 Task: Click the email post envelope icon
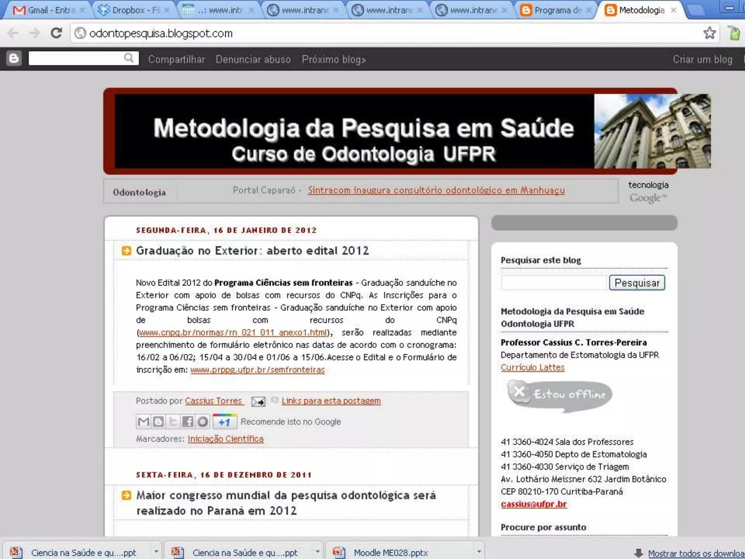click(258, 401)
